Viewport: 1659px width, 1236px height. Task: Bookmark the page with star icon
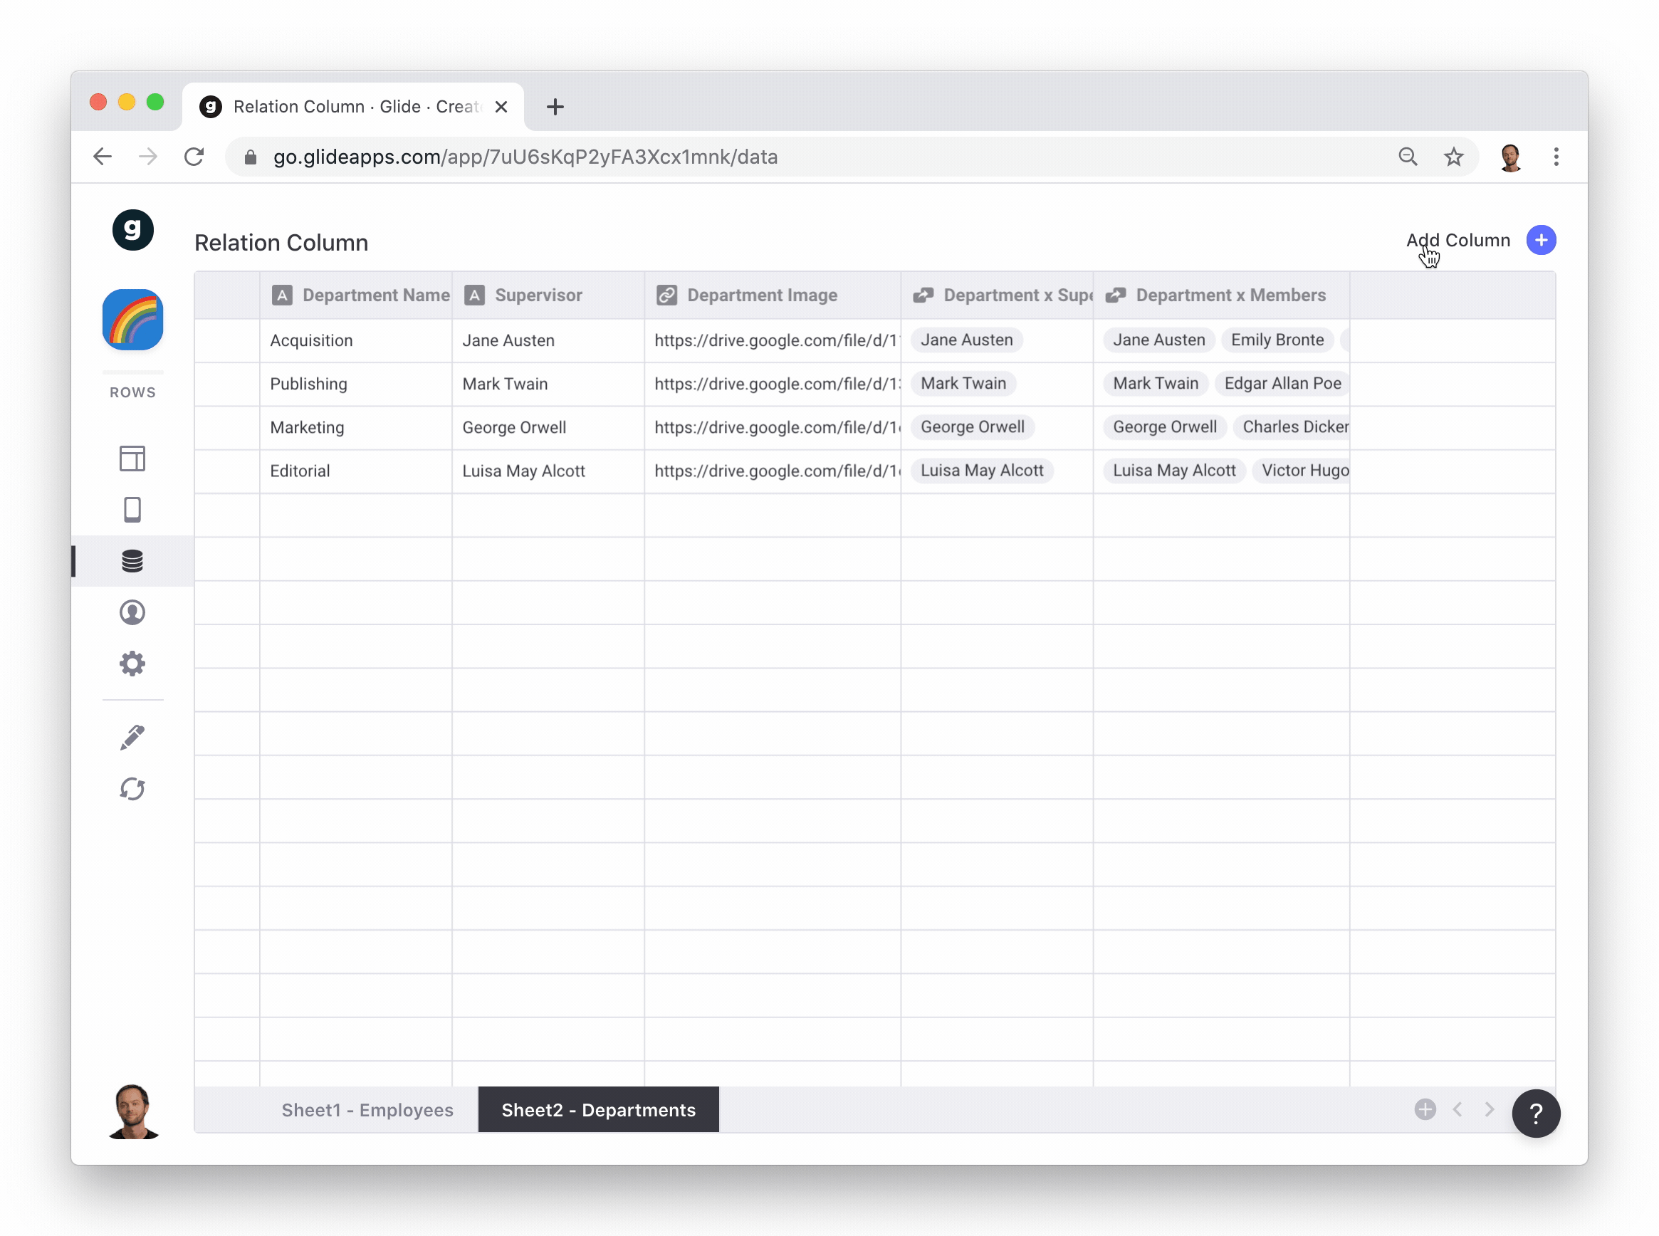click(x=1453, y=157)
